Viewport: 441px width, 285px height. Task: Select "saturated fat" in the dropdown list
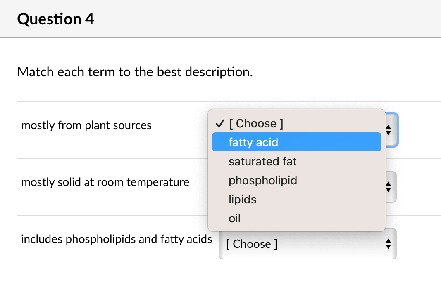[262, 161]
